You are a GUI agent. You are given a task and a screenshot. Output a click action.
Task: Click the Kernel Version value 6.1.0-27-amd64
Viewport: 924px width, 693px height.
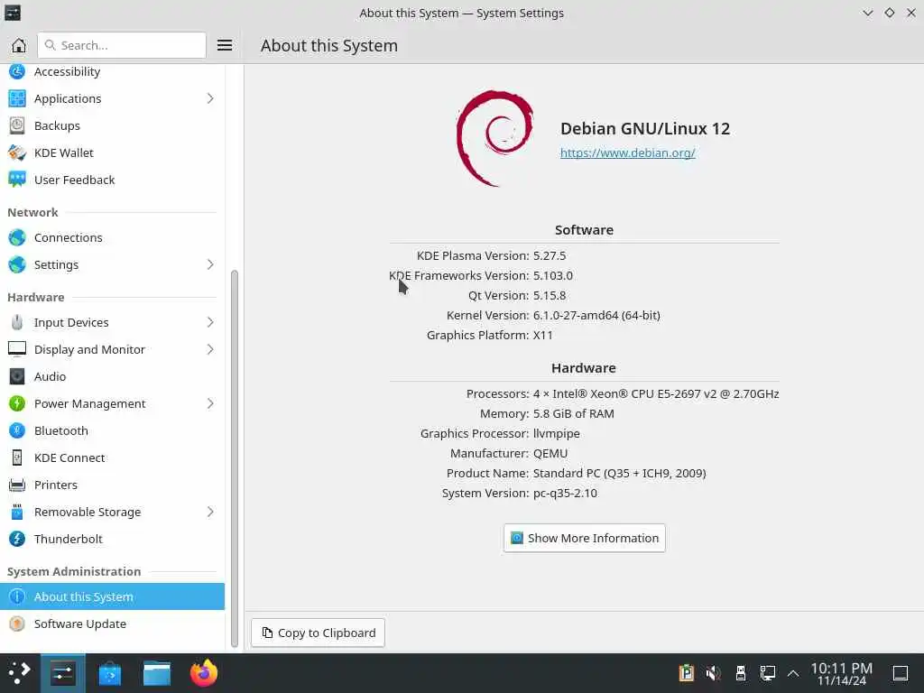pyautogui.click(x=596, y=315)
